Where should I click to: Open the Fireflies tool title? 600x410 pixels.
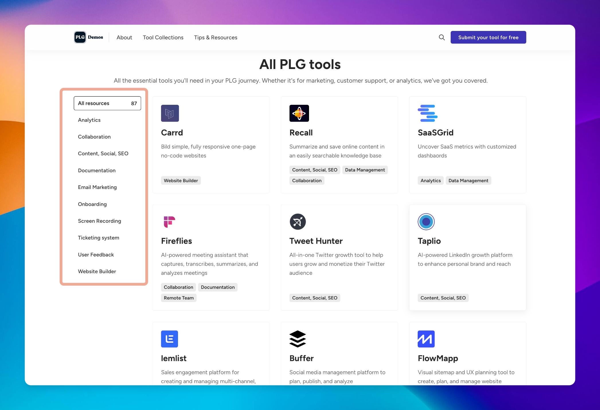176,241
